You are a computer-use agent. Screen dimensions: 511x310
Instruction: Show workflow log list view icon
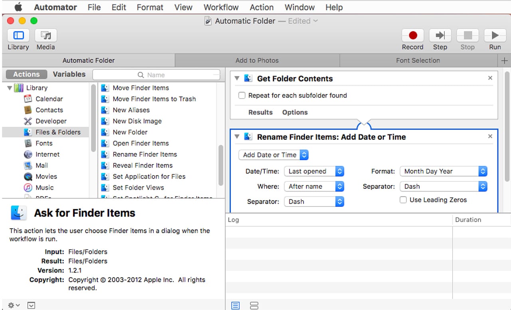click(236, 306)
